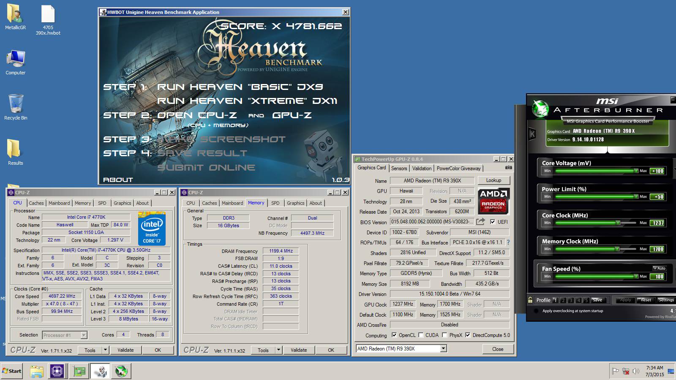The image size is (676, 380).
Task: Click the Afterburner K side-panel button
Action: click(532, 134)
